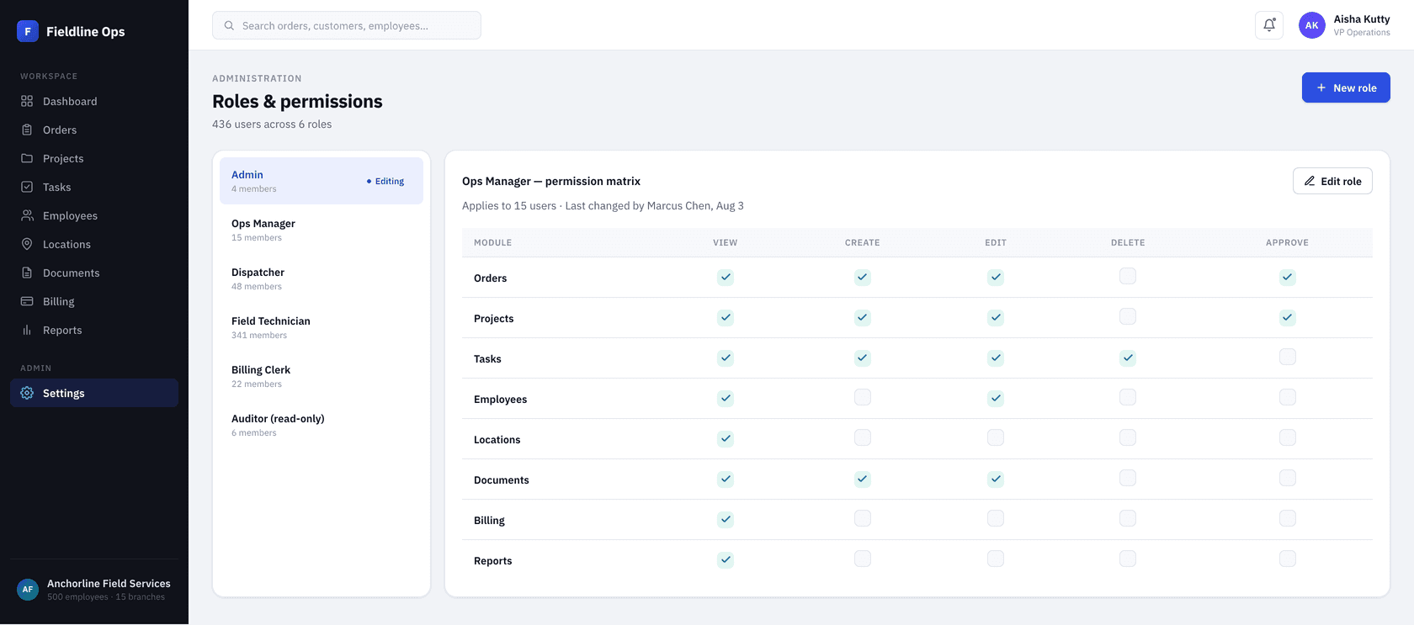Click the plus icon on New role
This screenshot has width=1414, height=625.
[1321, 87]
